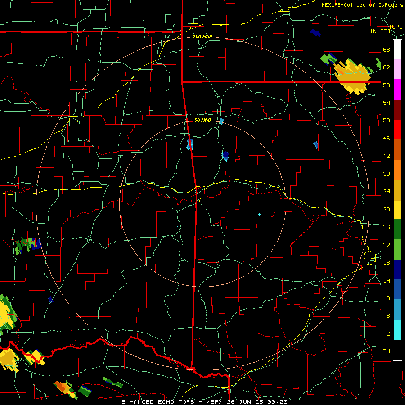Screen dimensions: 405x405
Task: Click legend value 26
Action: 387,227
